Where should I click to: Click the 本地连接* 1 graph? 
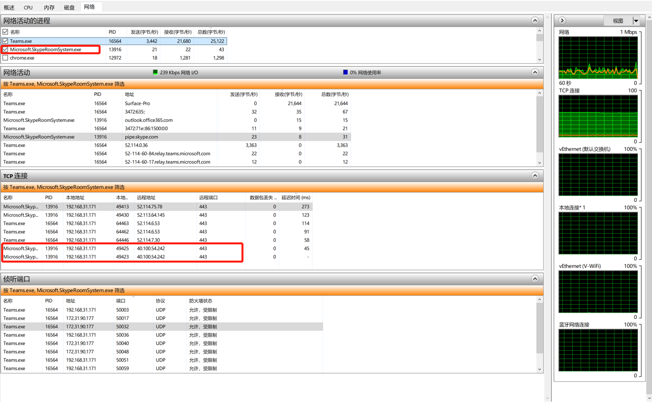598,233
